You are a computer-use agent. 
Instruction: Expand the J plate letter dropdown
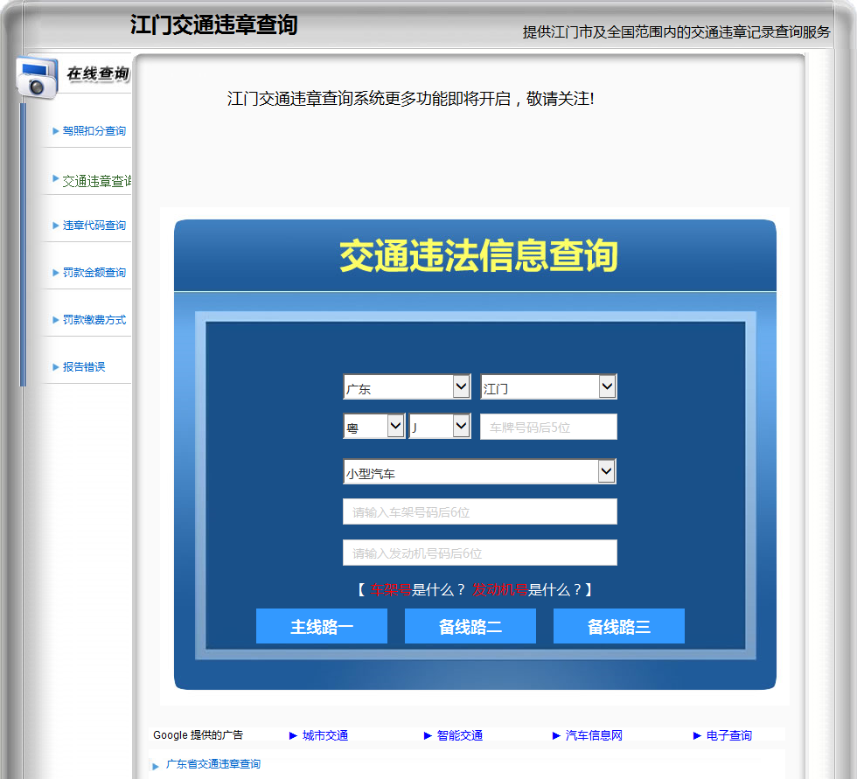pos(439,426)
